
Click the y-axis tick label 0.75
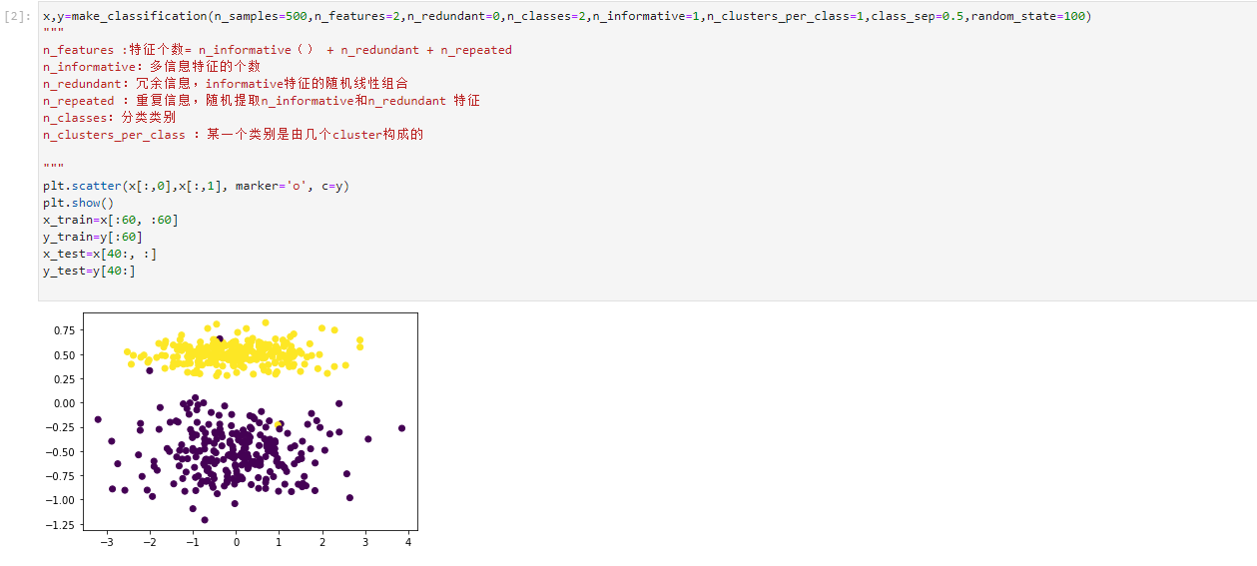pos(63,330)
